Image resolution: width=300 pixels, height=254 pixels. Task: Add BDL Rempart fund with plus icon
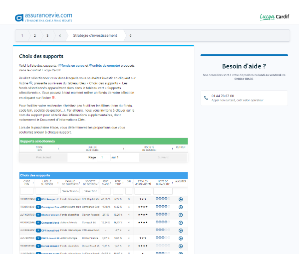point(181,199)
